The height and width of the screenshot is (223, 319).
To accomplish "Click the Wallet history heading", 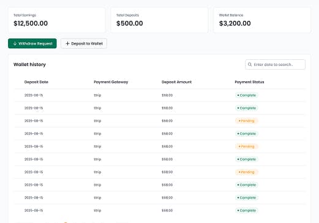I will [29, 65].
